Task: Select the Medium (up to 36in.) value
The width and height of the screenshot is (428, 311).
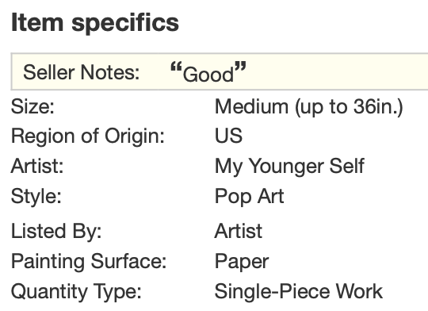Action: (309, 107)
